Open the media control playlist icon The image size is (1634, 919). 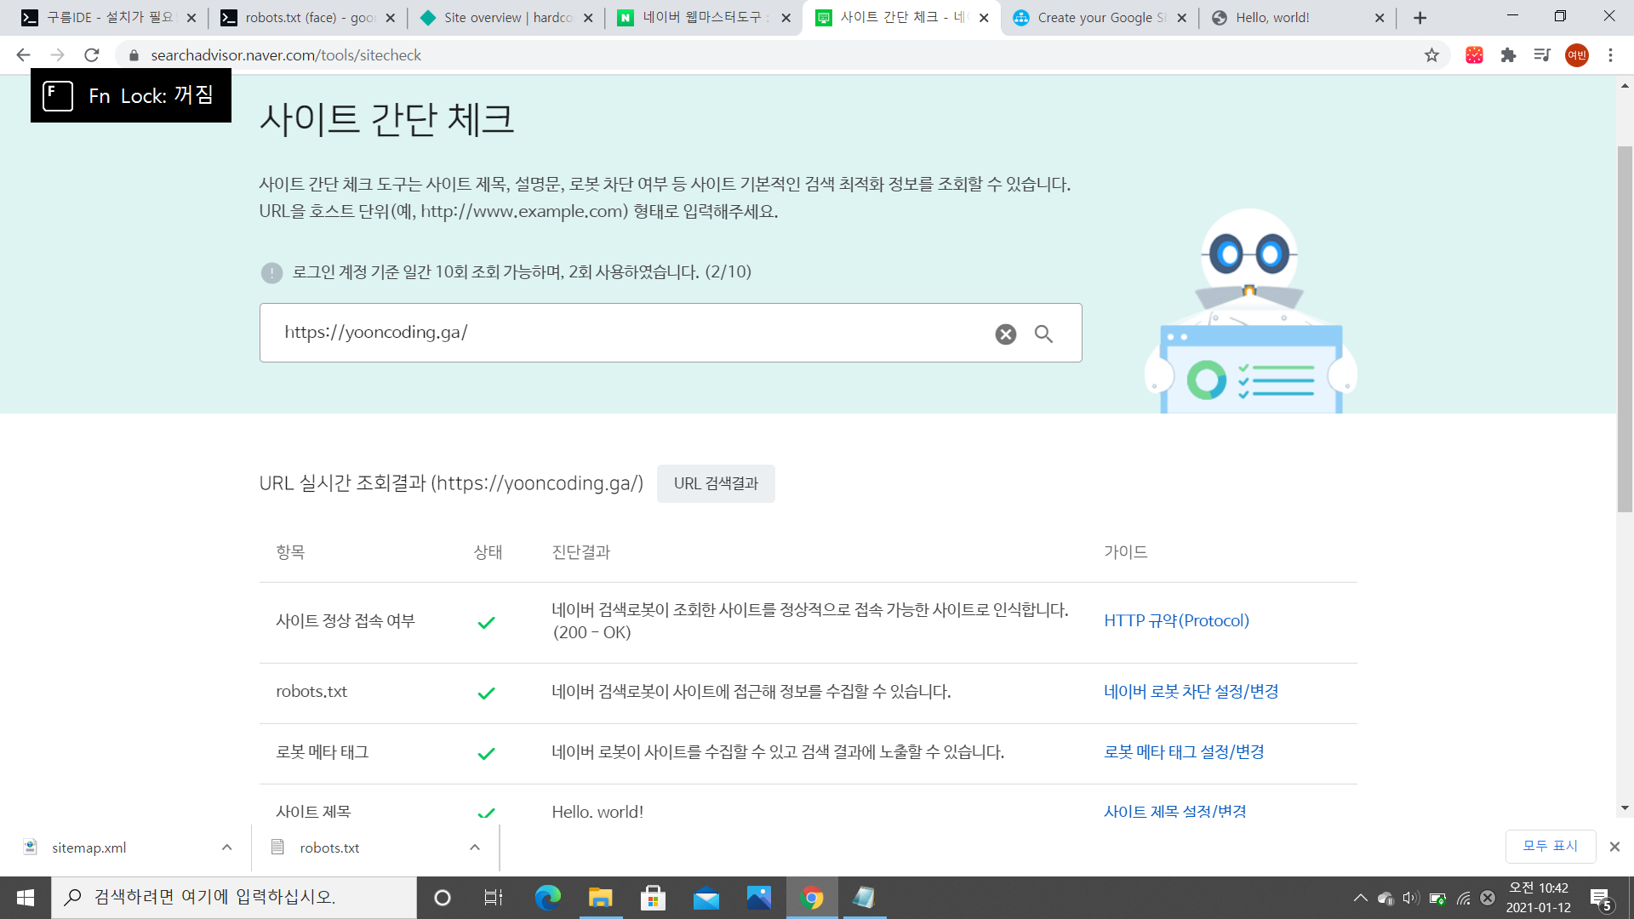[1542, 55]
